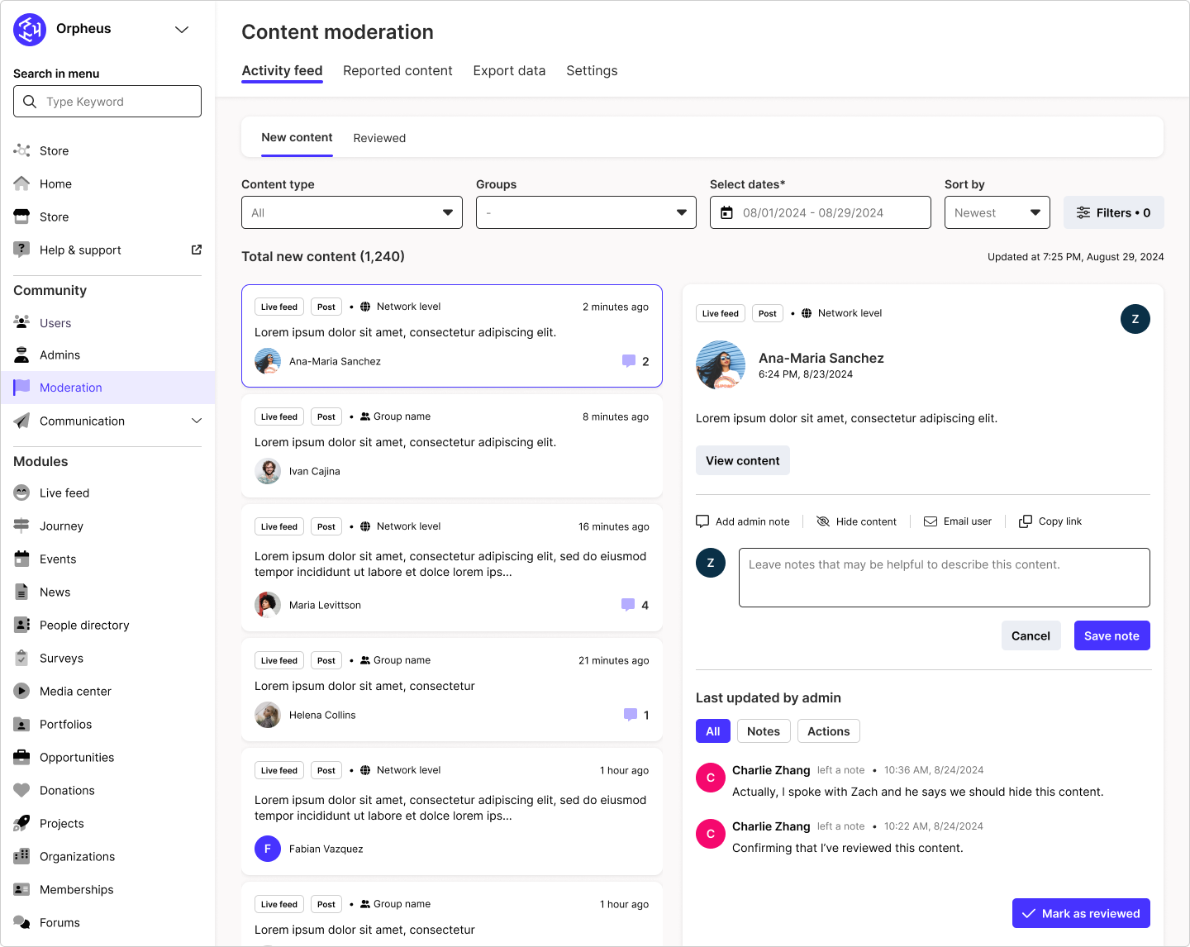1190x947 pixels.
Task: Switch to the Activity feed tab
Action: (282, 71)
